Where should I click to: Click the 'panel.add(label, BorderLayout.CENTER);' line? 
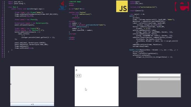point(30,43)
